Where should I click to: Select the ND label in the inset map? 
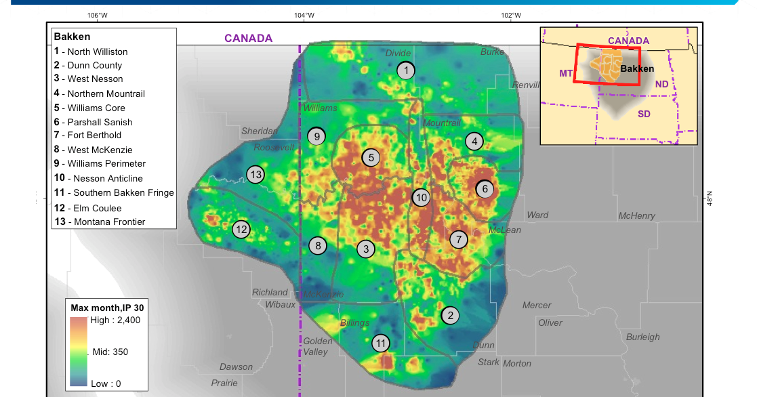point(661,84)
